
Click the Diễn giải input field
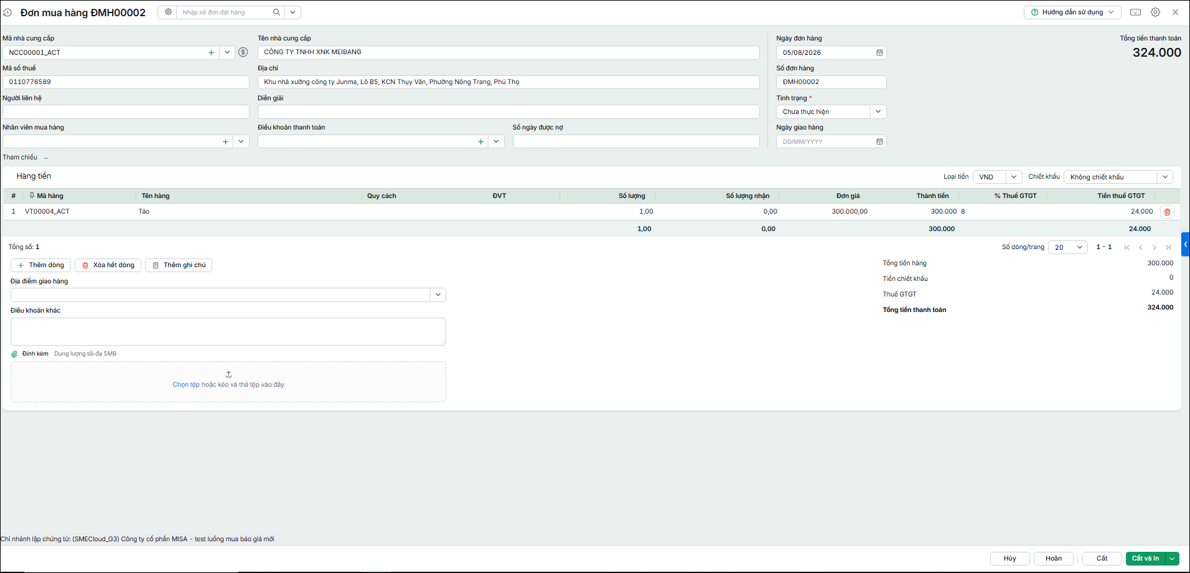508,112
